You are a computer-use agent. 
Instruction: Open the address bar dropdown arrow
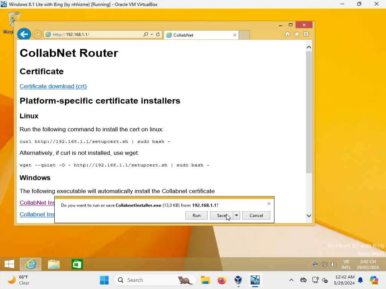pyautogui.click(x=152, y=34)
